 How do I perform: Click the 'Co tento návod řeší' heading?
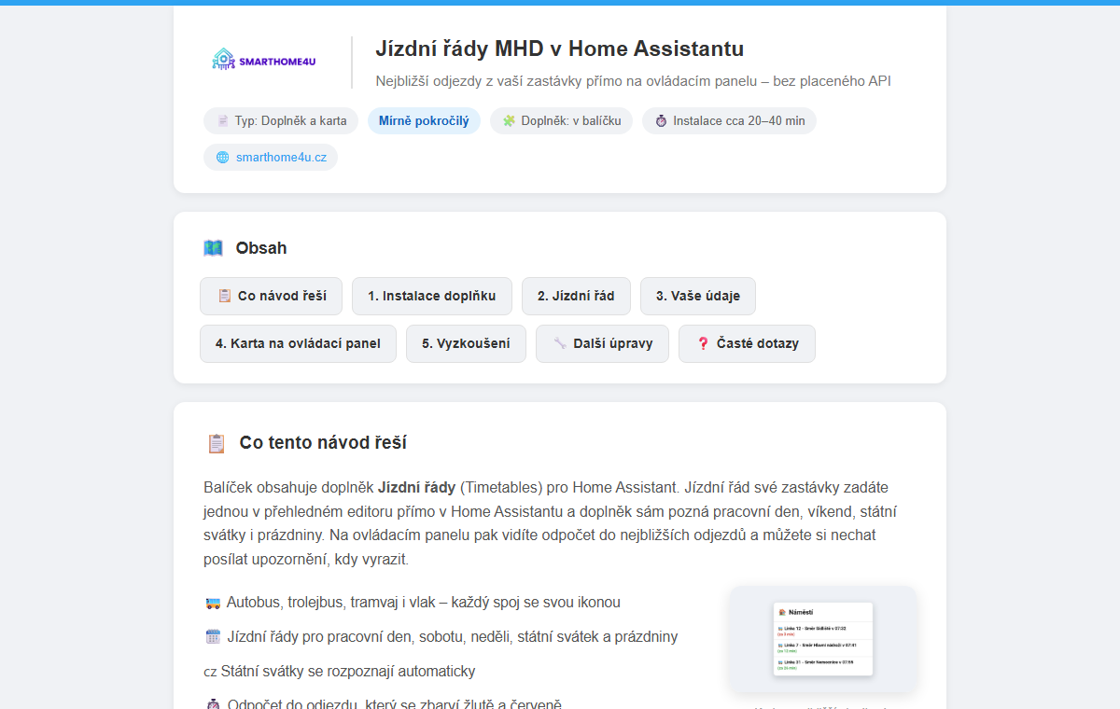point(323,443)
